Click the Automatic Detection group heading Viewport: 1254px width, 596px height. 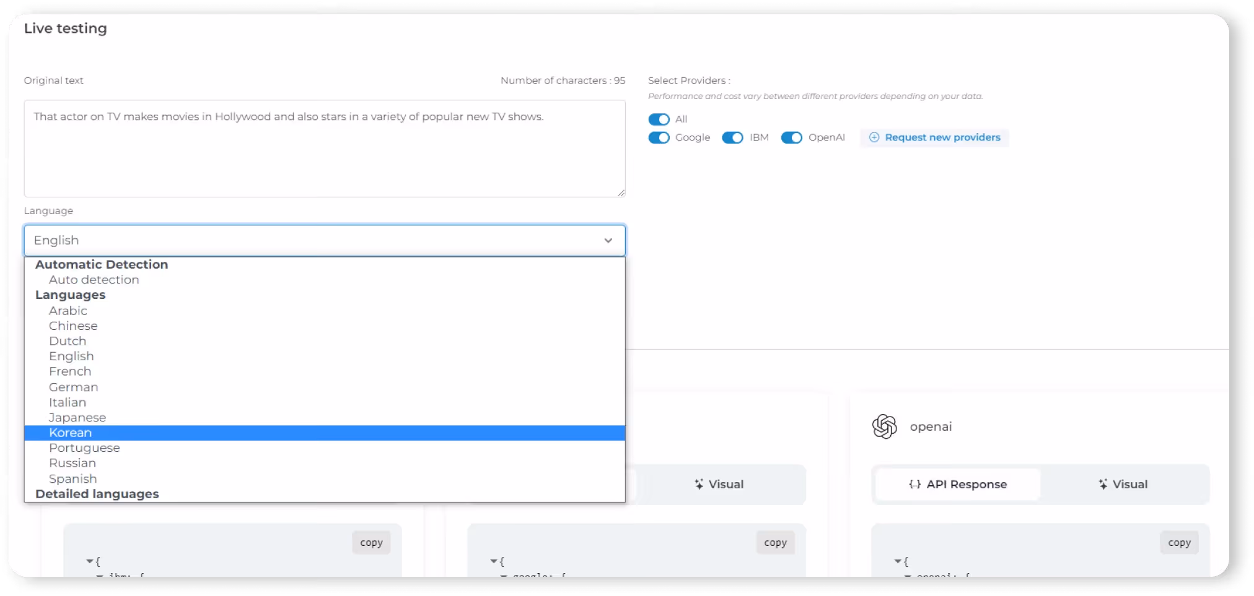102,264
